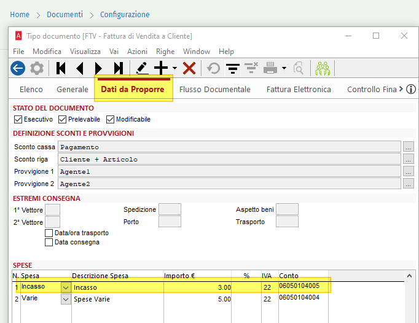Screen dimensions: 419x323
Task: Click the Sconto riga field
Action: (229, 159)
